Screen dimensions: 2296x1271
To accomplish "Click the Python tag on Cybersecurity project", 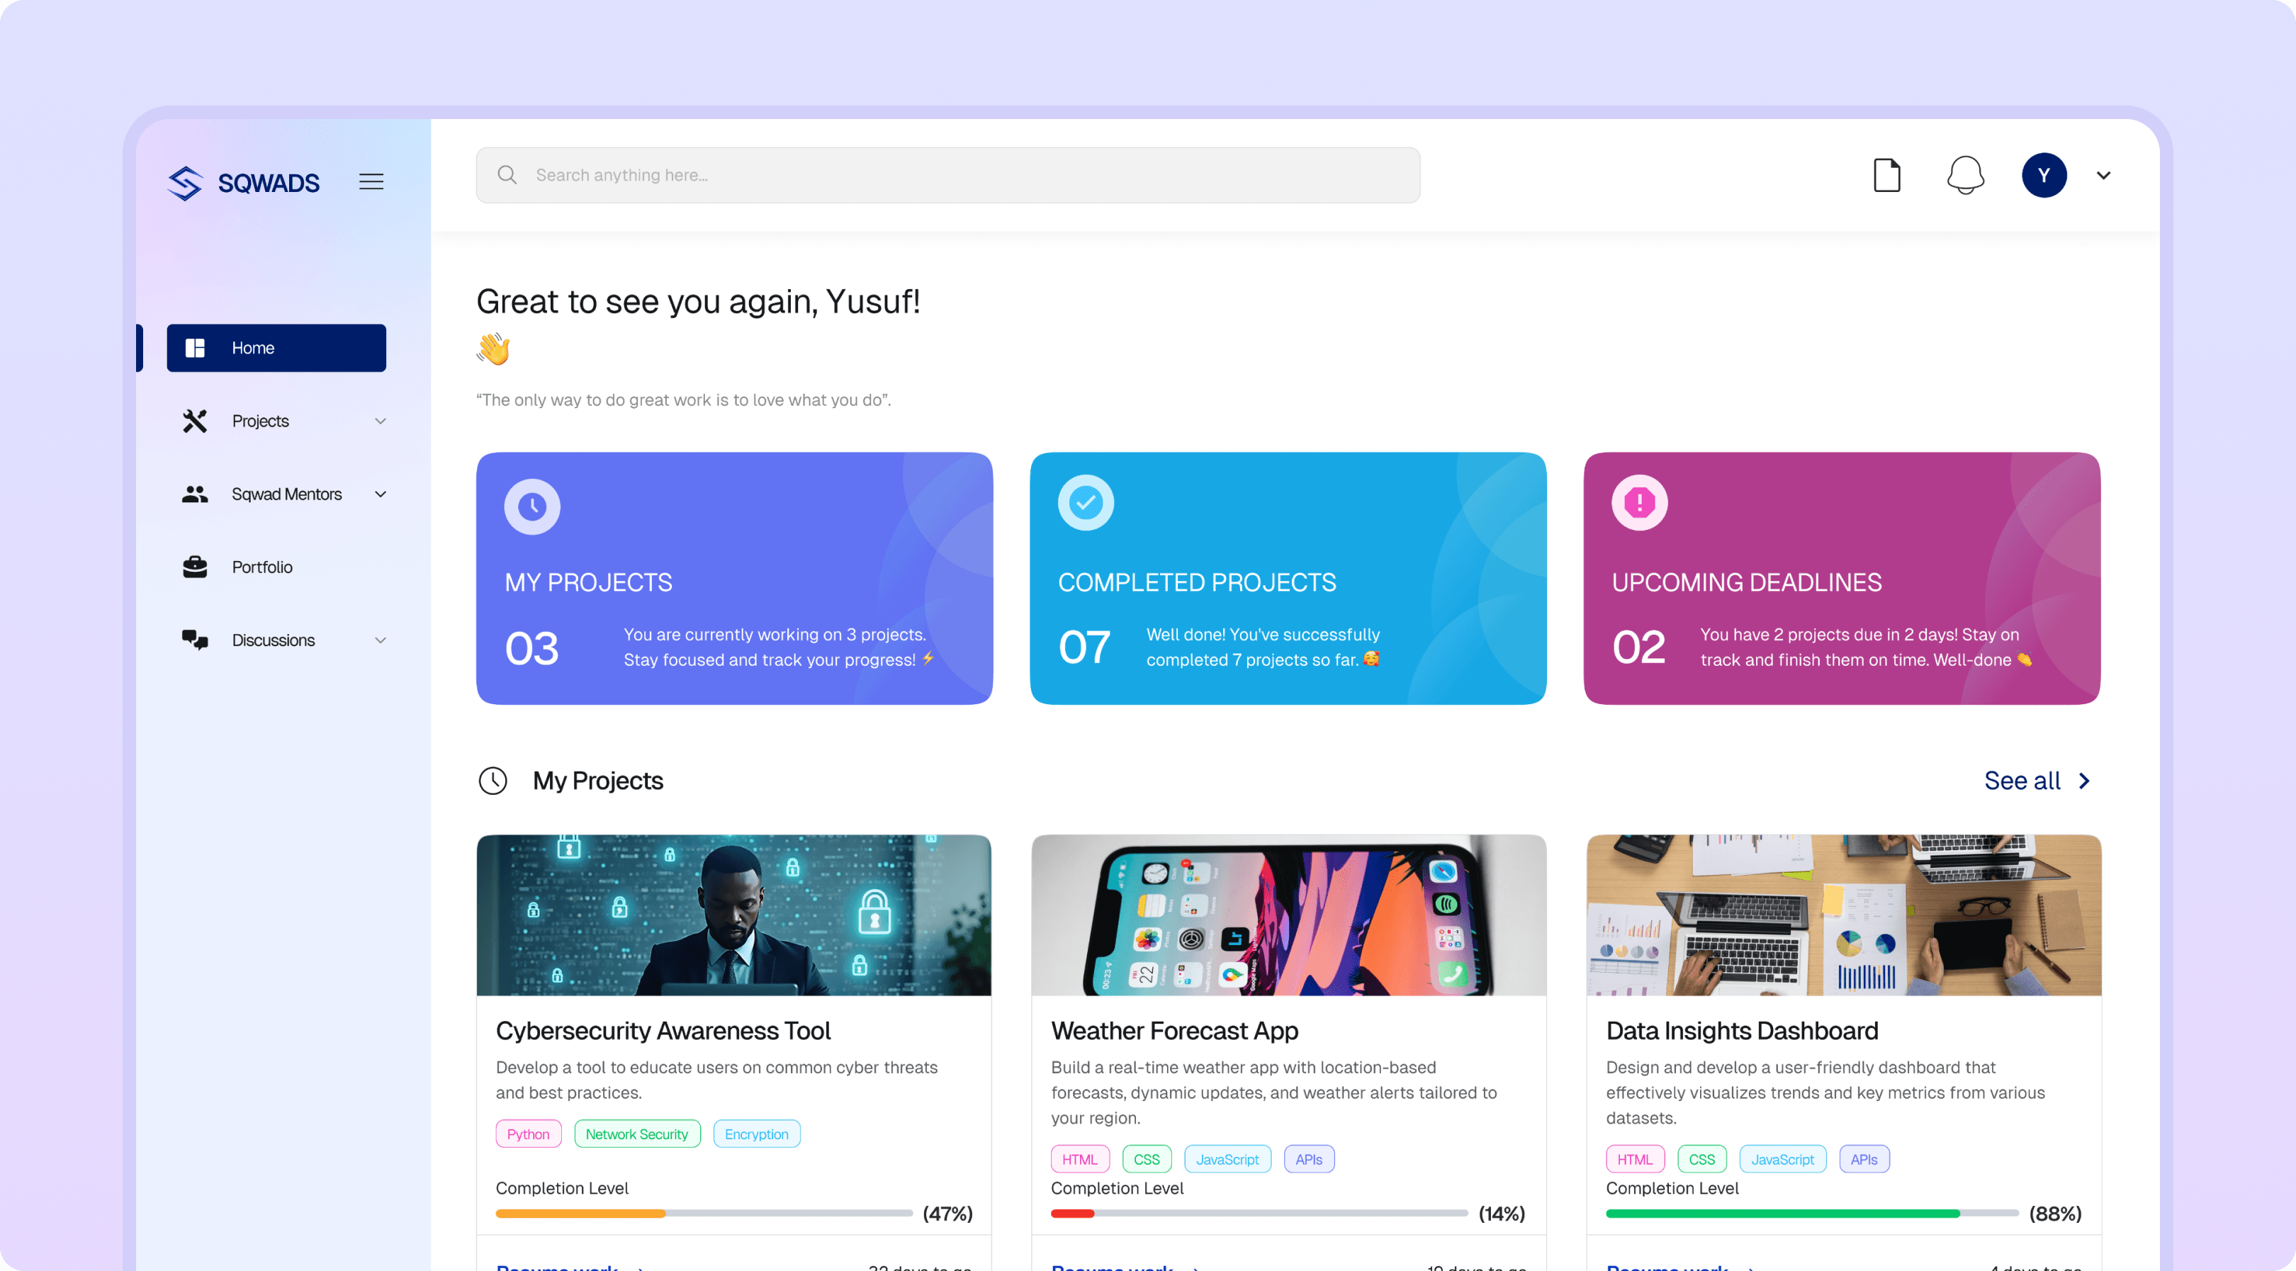I will coord(528,1133).
